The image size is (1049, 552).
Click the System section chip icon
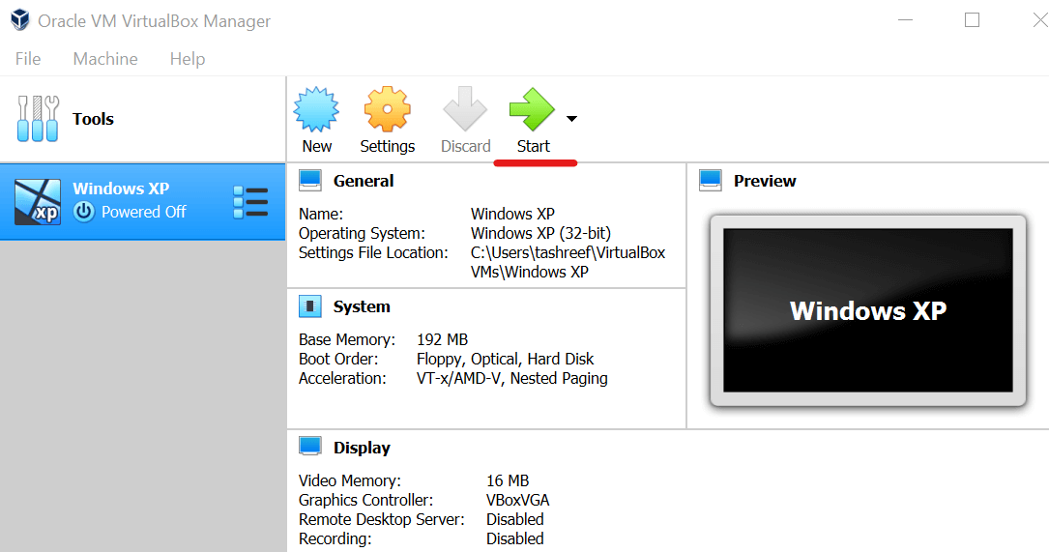[309, 306]
